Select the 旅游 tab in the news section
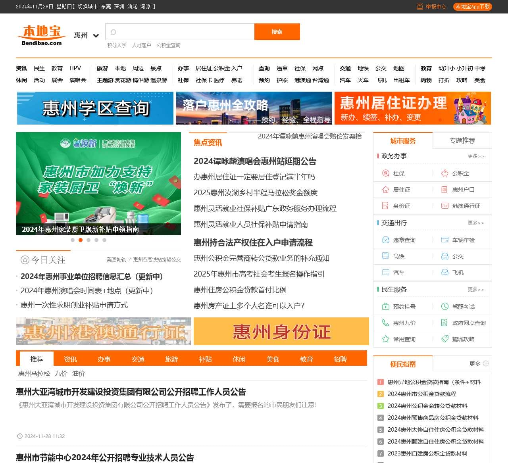508x463 pixels. [171, 359]
